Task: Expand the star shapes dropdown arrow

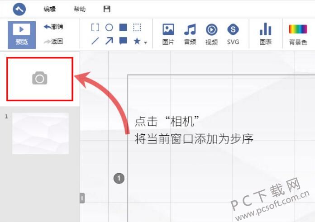Action: tap(146, 43)
